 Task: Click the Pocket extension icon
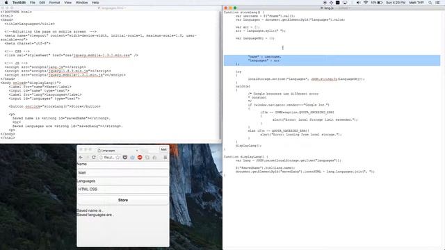click(125, 158)
